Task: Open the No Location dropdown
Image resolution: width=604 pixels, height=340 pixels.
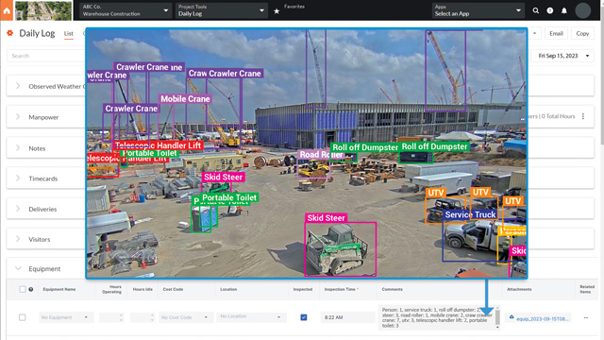Action: (251, 317)
